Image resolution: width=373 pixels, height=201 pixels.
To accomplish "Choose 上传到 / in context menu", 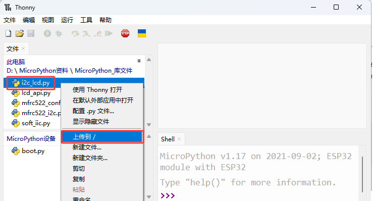I will tap(102, 137).
